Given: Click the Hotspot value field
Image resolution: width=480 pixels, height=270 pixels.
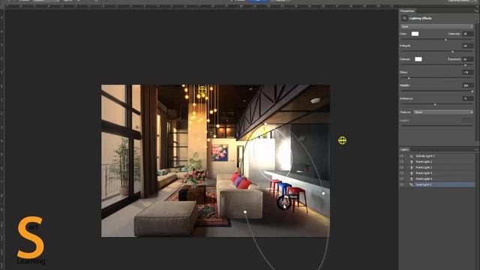Looking at the screenshot, I should click(467, 46).
